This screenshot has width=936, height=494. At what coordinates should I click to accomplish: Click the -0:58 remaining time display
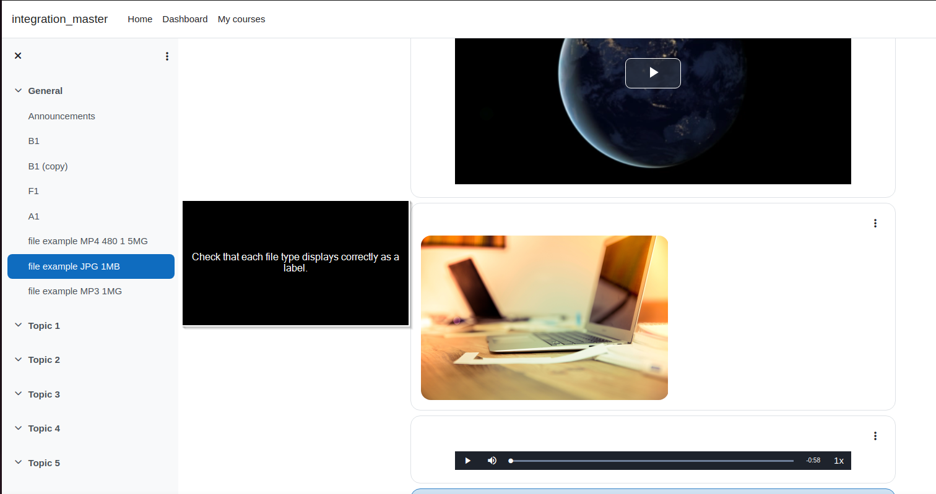pos(813,461)
